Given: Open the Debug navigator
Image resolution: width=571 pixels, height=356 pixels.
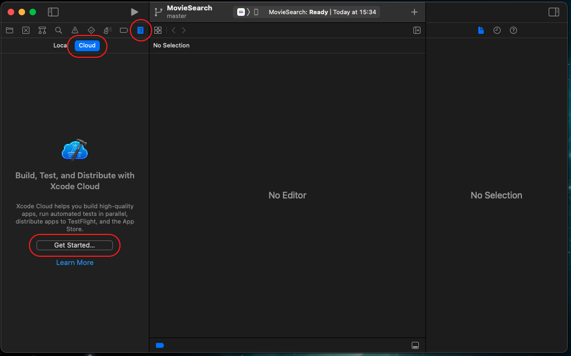Looking at the screenshot, I should (107, 30).
